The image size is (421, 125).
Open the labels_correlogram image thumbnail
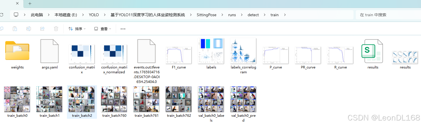243,51
